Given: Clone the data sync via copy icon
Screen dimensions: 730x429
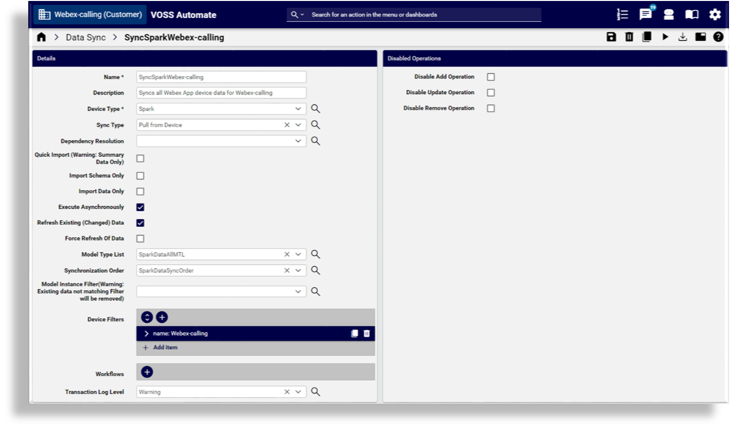Looking at the screenshot, I should (647, 36).
